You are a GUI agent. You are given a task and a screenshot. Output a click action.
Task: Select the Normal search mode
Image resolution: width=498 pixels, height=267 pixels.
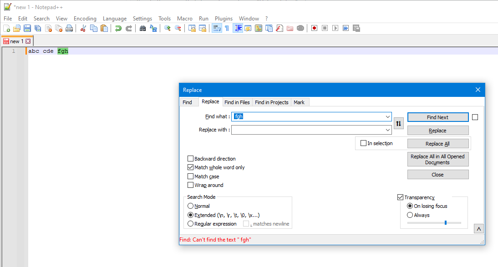tap(191, 206)
